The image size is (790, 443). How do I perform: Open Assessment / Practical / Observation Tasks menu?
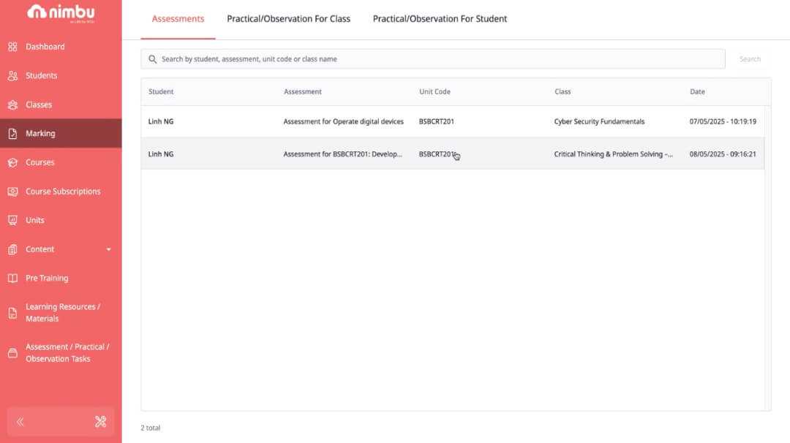coord(67,352)
